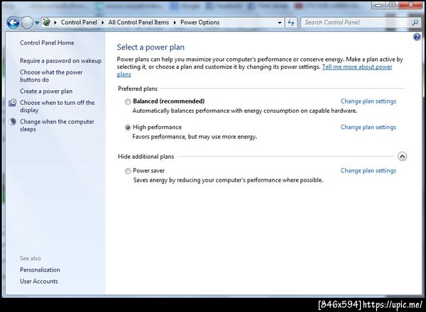Navigate to Control Panel breadcrumb

[79, 23]
